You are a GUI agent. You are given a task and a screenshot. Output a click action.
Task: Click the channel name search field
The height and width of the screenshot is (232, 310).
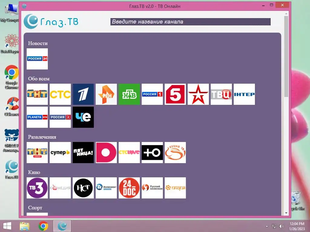pos(190,22)
